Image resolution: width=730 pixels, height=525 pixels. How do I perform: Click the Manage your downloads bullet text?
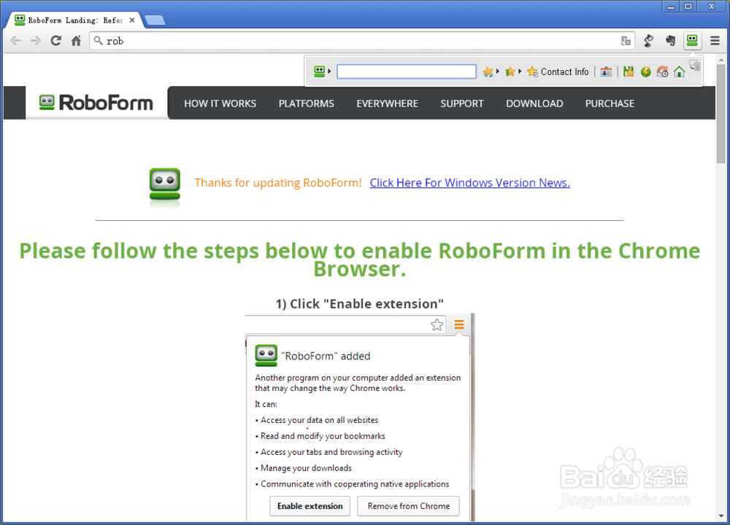(x=306, y=468)
